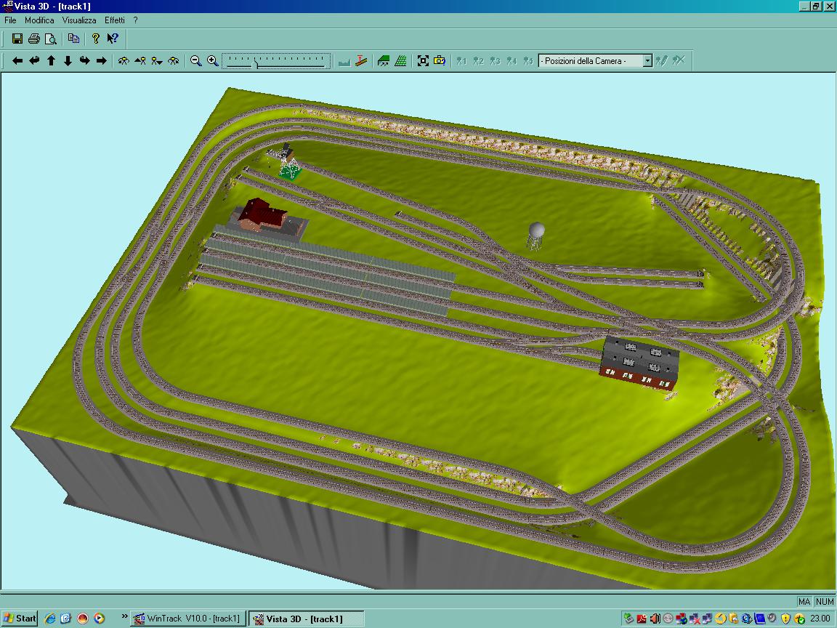Zoom out with the minus magnifier

(x=196, y=61)
